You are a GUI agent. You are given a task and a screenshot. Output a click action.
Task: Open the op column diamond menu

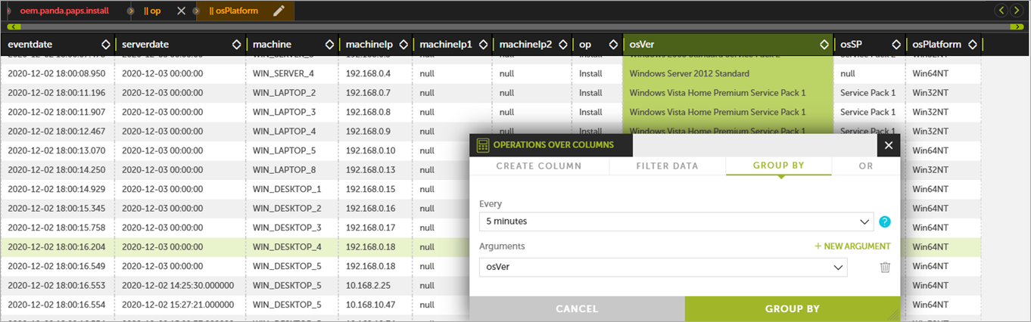(x=612, y=45)
